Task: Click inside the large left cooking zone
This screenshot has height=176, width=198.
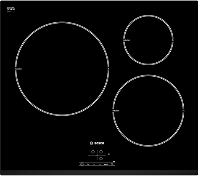Action: pos(62,69)
